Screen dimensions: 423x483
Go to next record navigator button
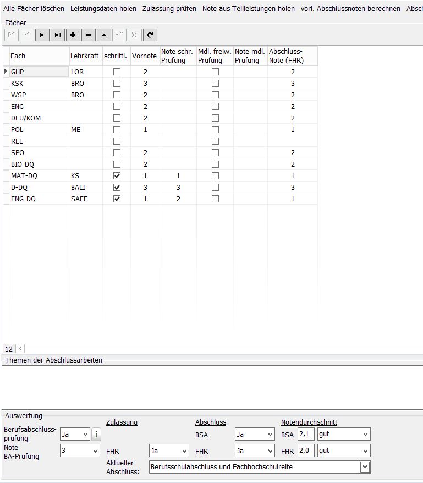tap(42, 35)
